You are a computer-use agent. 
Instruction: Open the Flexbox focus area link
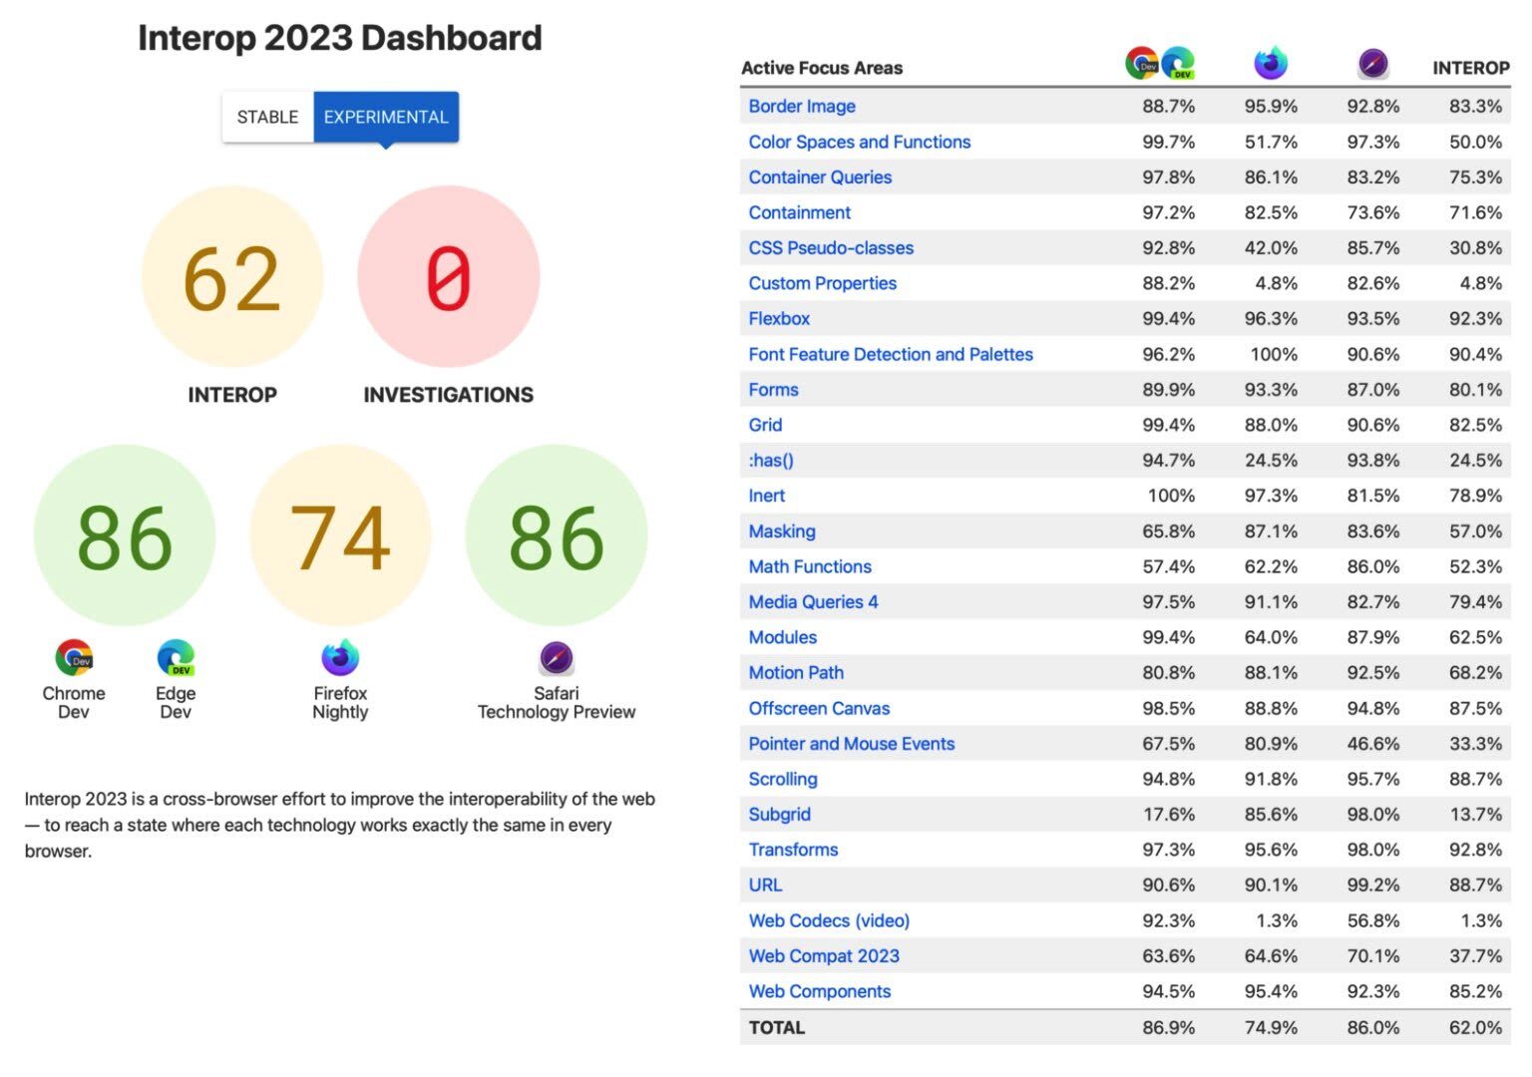[x=779, y=318]
